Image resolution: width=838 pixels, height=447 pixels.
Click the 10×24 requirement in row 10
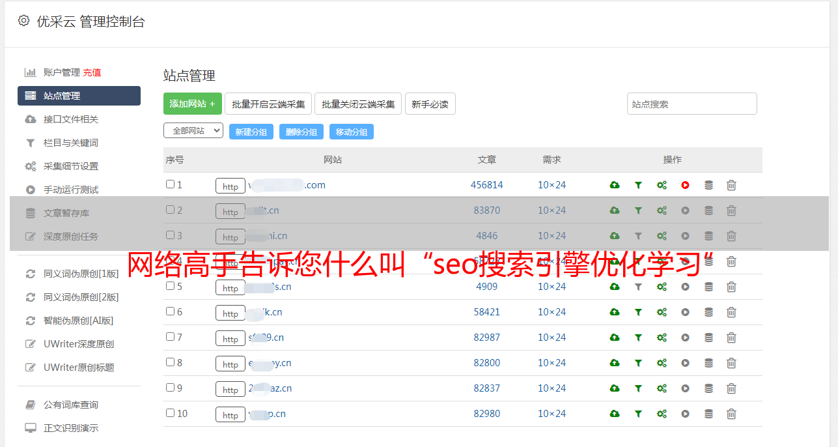552,414
